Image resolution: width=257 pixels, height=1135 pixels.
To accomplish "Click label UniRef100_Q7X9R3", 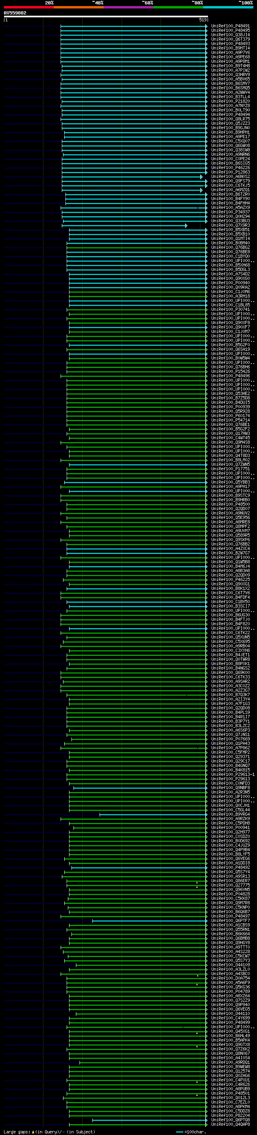I will pyautogui.click(x=230, y=225).
